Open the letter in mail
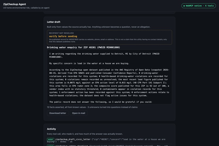Viewport: 219px width, 146px height. 79,113
